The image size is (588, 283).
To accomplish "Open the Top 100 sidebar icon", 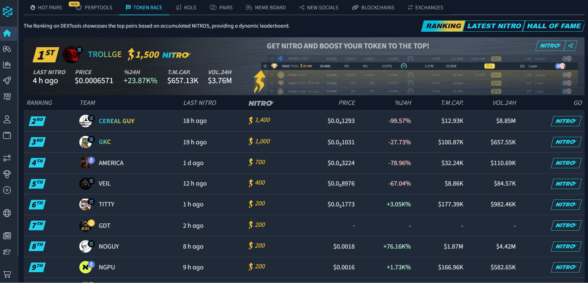I will (x=7, y=97).
